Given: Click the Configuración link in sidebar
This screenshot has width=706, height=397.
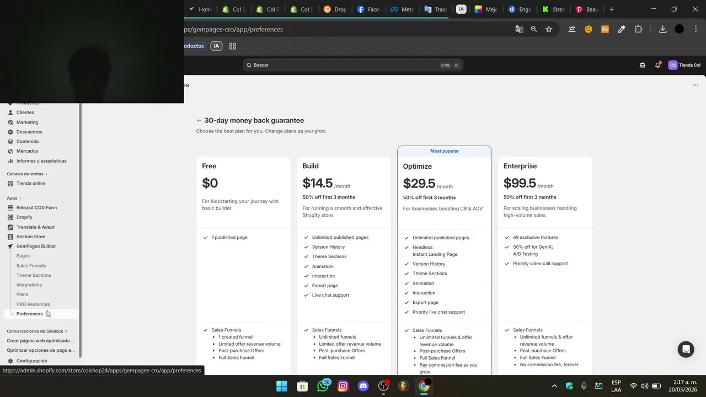Looking at the screenshot, I should point(31,361).
